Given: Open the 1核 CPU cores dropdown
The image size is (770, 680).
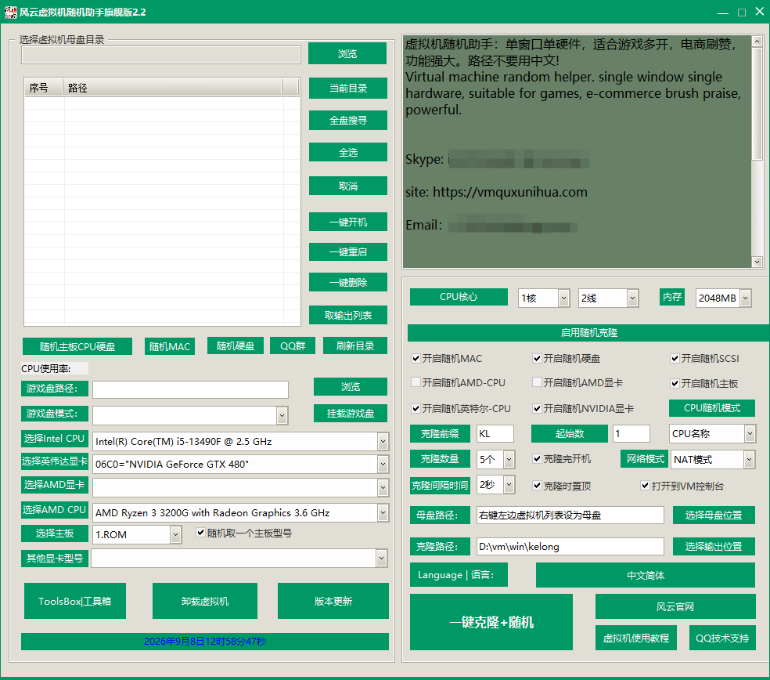Looking at the screenshot, I should point(563,298).
